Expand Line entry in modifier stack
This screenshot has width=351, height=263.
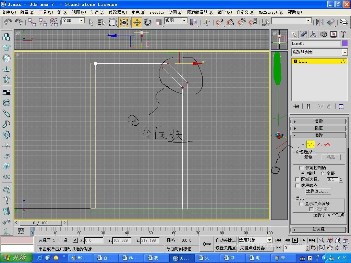[295, 61]
